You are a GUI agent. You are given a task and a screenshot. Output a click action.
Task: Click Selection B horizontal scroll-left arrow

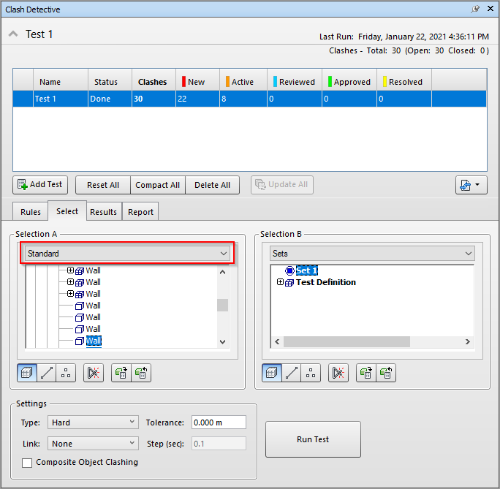point(277,342)
